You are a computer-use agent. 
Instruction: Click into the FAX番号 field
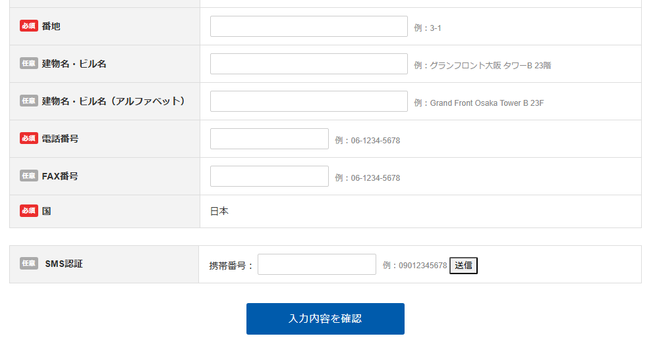pyautogui.click(x=269, y=176)
